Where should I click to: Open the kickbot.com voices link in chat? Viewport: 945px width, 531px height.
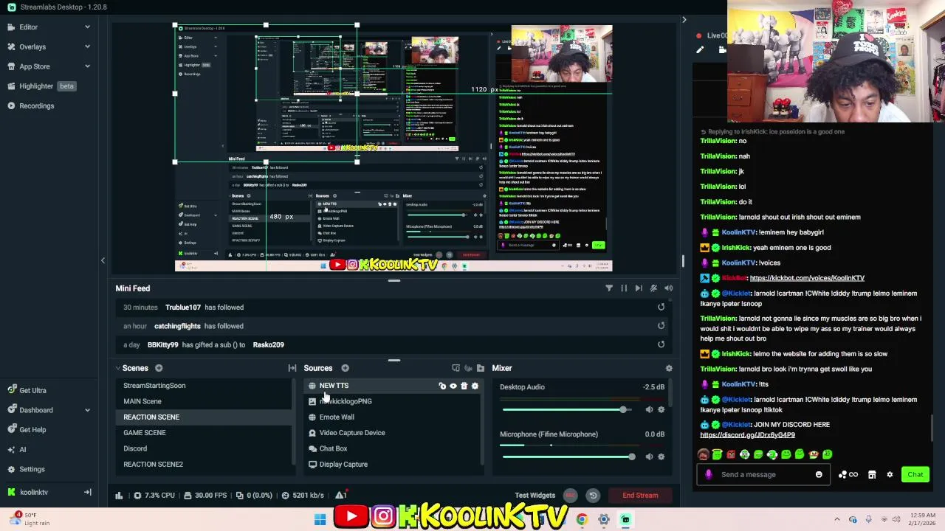click(807, 278)
